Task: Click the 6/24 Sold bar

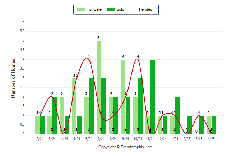Action: tap(91, 106)
